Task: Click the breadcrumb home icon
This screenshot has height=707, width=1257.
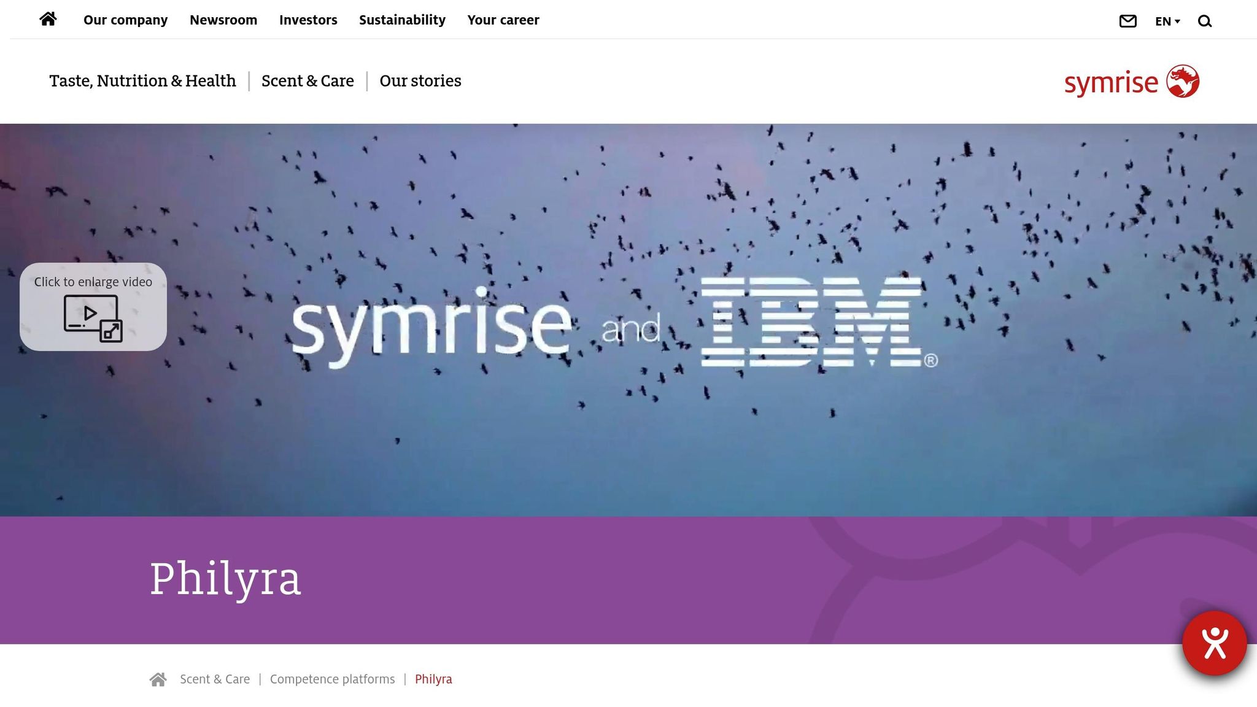Action: [x=158, y=679]
